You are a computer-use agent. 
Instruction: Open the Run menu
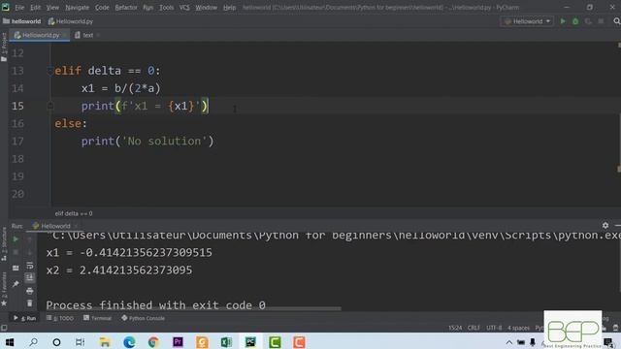pos(147,8)
